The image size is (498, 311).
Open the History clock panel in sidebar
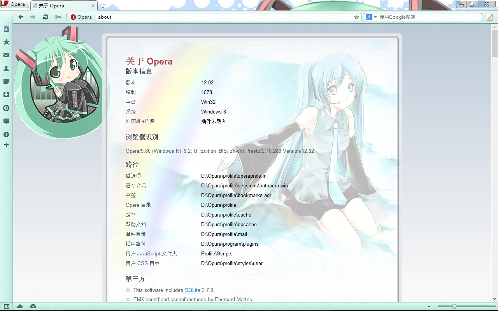(6, 108)
